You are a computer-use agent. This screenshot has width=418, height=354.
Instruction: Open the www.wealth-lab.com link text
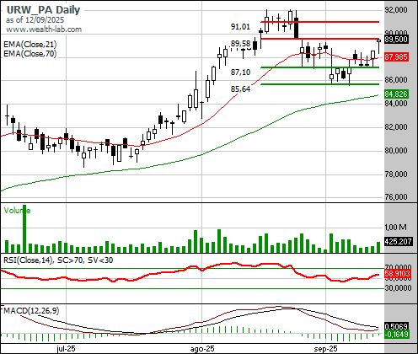pos(44,29)
